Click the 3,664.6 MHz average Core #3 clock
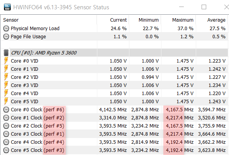Viewport: 229px width, 155px height. [212, 134]
